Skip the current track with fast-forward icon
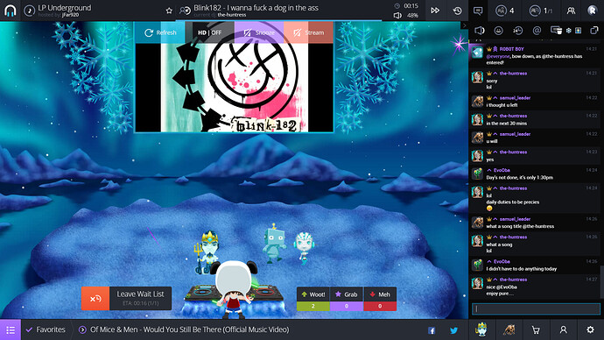604x340 pixels. click(x=435, y=11)
